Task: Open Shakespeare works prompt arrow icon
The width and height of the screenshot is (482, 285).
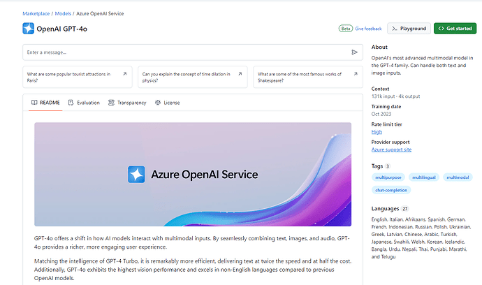Action: click(356, 74)
